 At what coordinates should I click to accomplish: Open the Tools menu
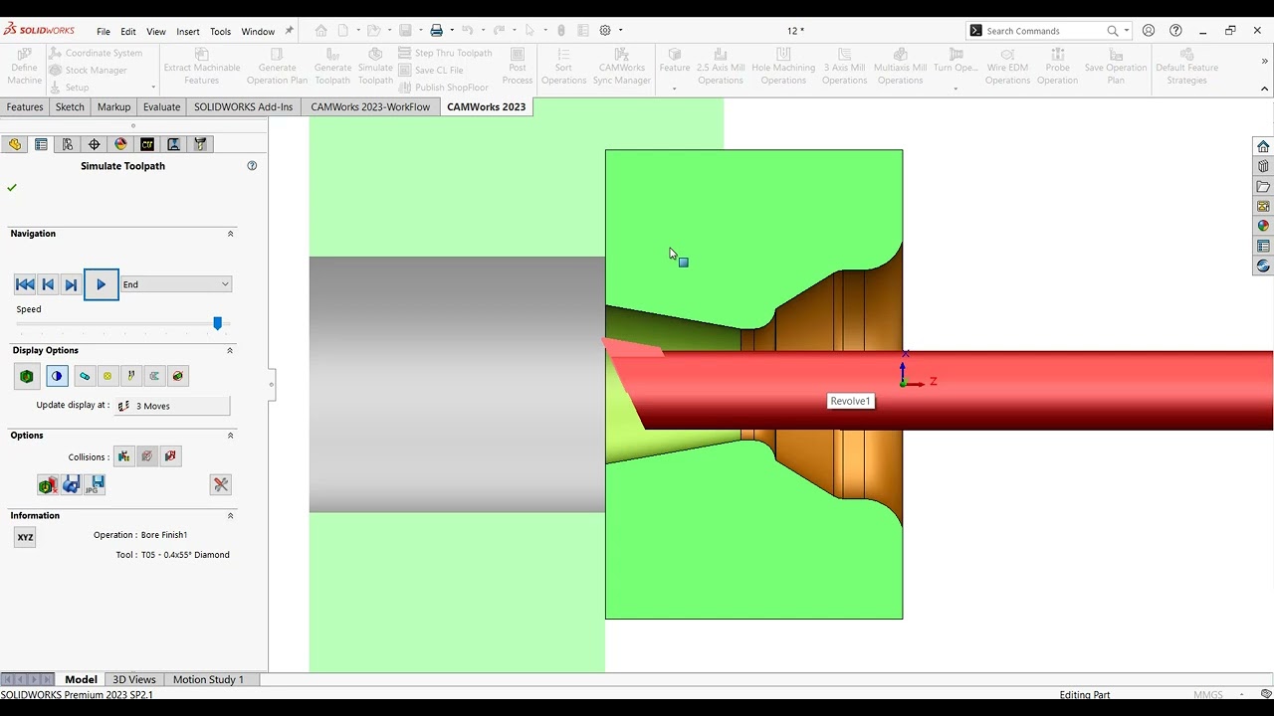tap(220, 31)
